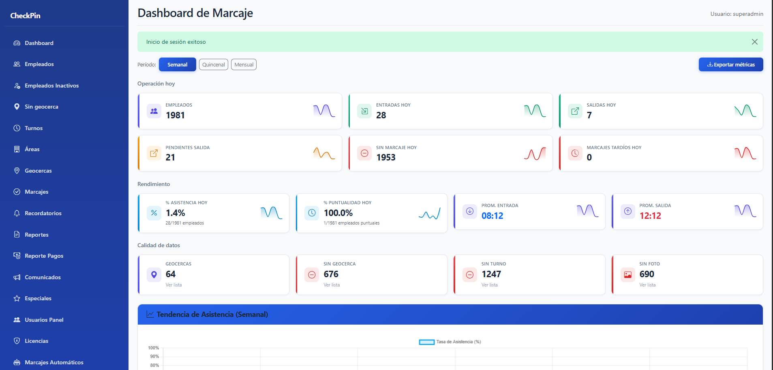Screen dimensions: 773x370
Task: Click the Entradas Hoy card icon
Action: click(364, 111)
